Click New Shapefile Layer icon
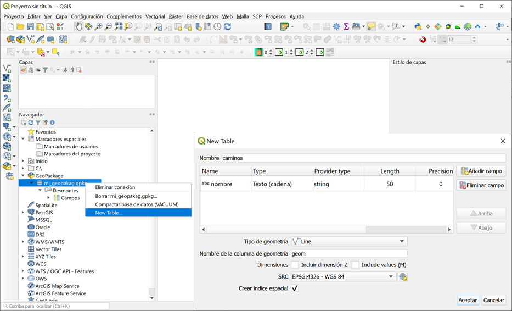Viewport: 512px width, 311px height. coord(31,40)
